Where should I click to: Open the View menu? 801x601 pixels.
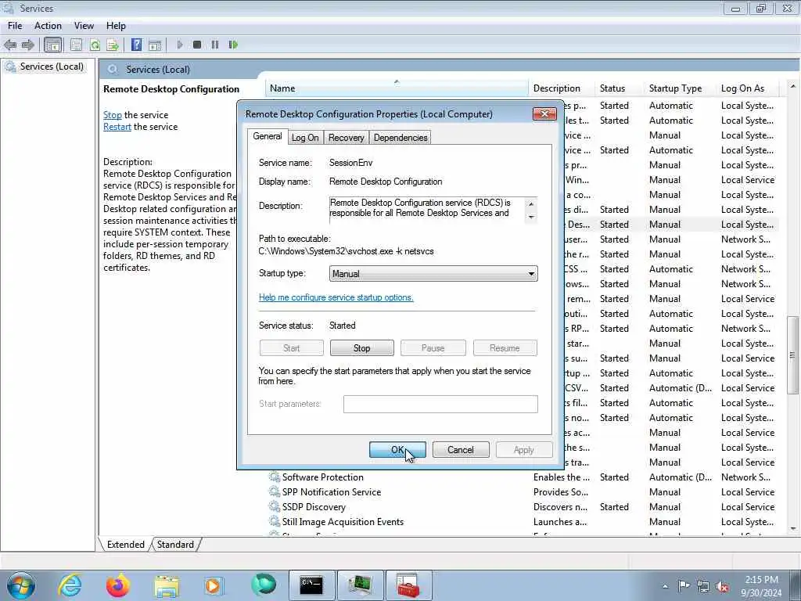click(84, 26)
